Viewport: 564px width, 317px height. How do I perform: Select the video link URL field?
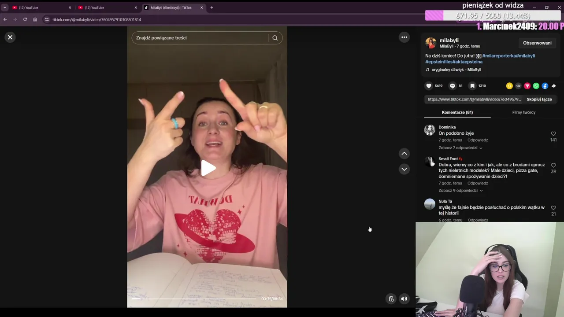pyautogui.click(x=474, y=100)
